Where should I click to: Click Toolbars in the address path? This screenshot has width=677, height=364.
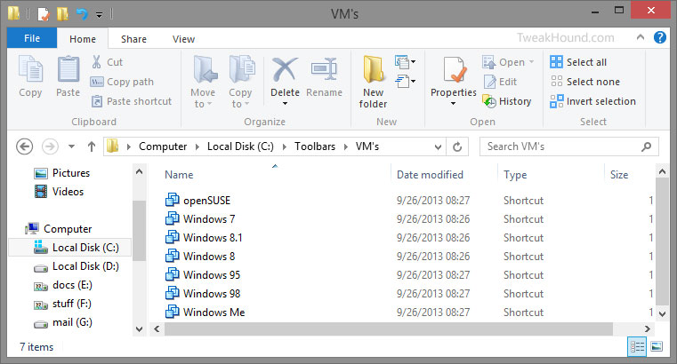tap(315, 146)
